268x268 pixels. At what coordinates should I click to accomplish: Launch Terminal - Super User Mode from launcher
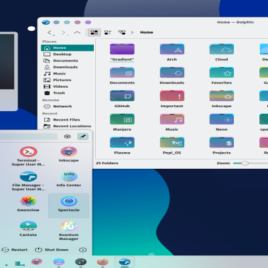click(x=28, y=156)
